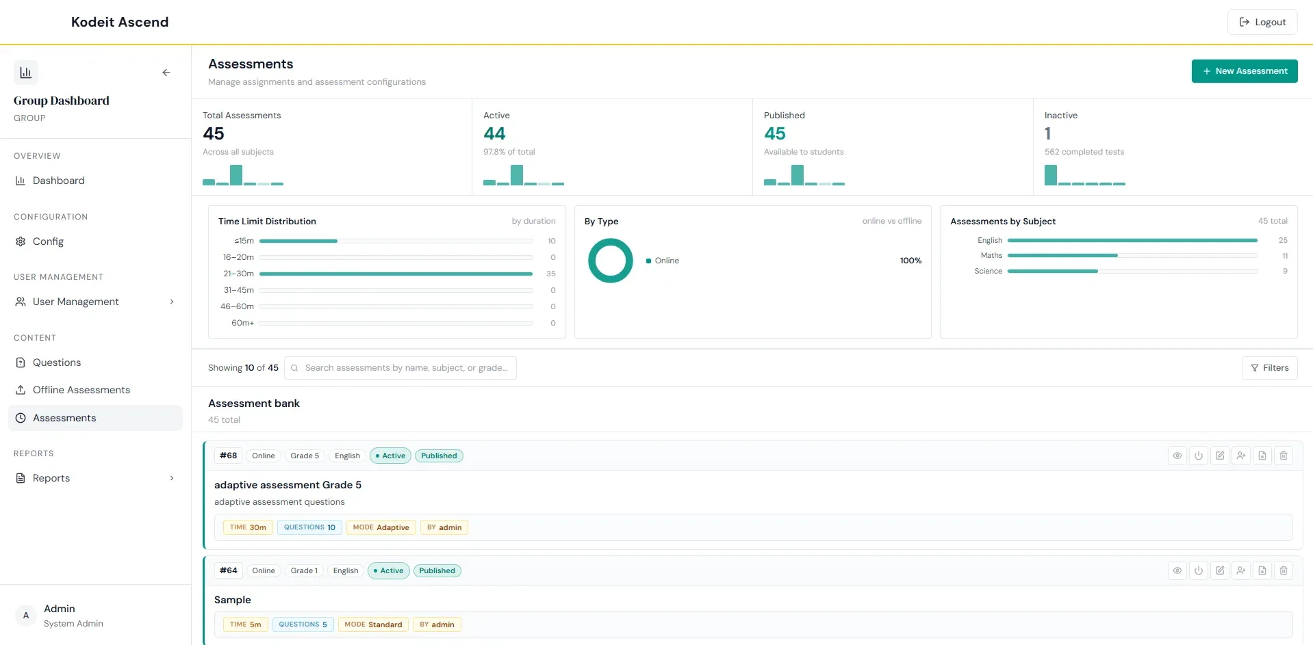Click the English subject bar
The width and height of the screenshot is (1313, 645).
(x=1132, y=241)
